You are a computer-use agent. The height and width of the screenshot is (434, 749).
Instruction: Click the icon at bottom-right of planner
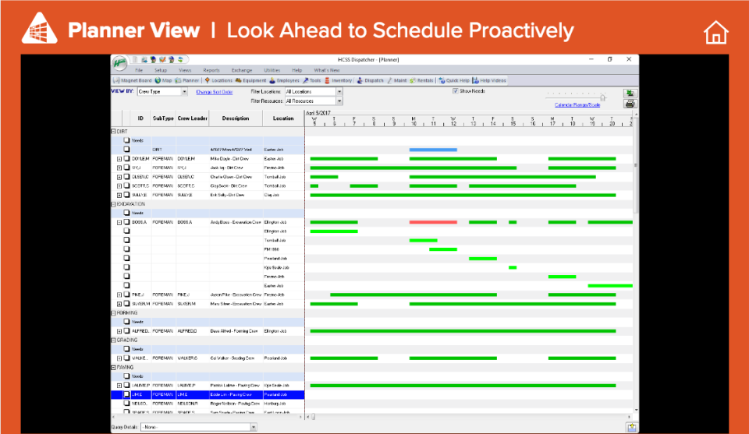(631, 427)
